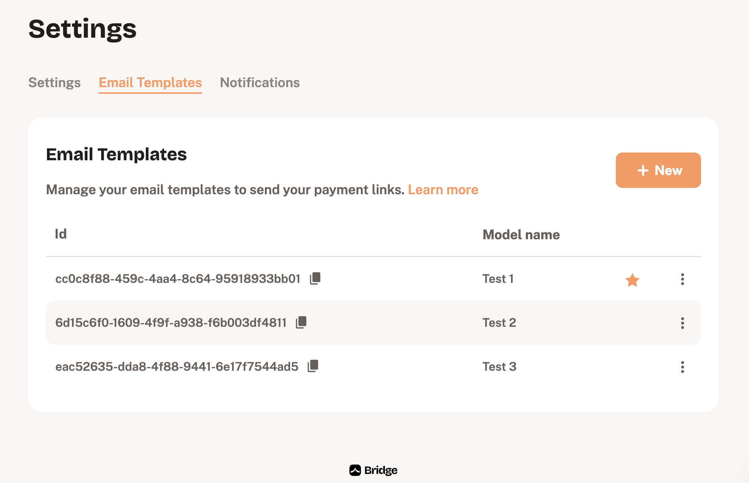Copy the Test 2 template ID

tap(301, 322)
